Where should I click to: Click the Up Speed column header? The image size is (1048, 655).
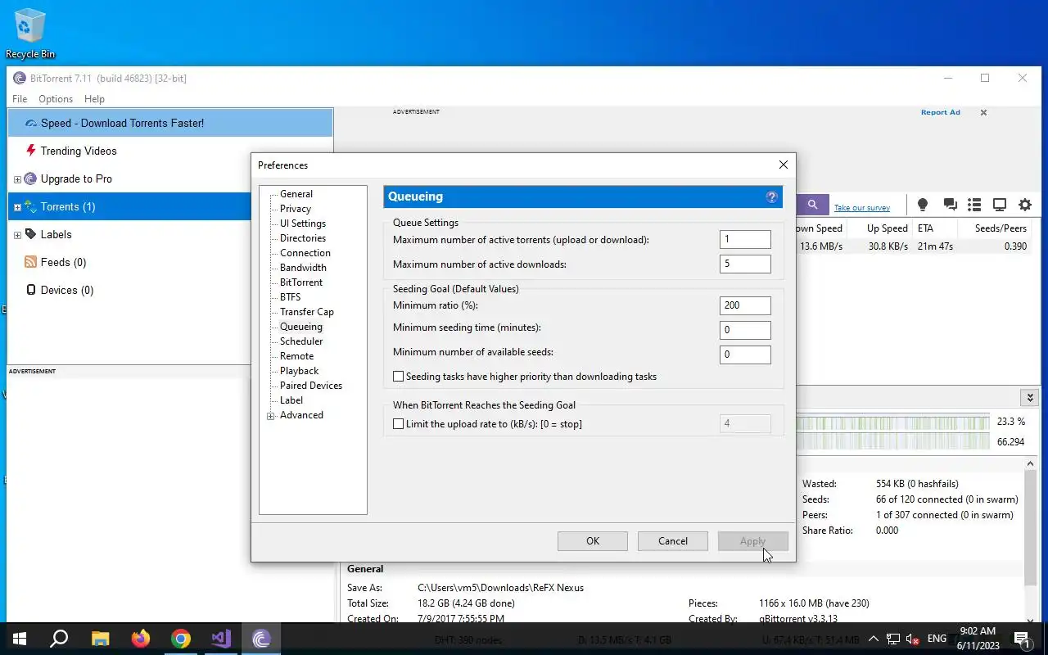click(x=879, y=228)
